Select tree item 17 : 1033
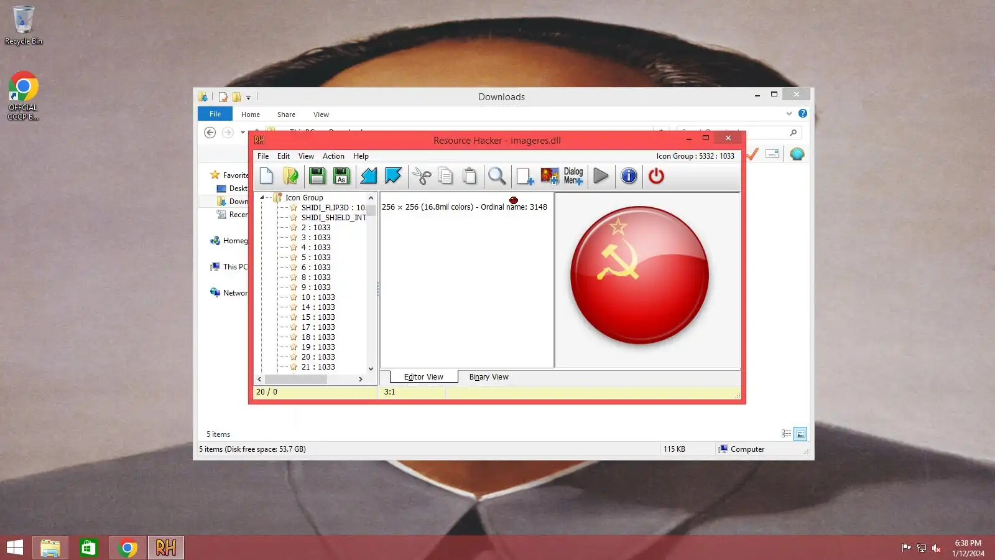This screenshot has width=995, height=560. [318, 327]
